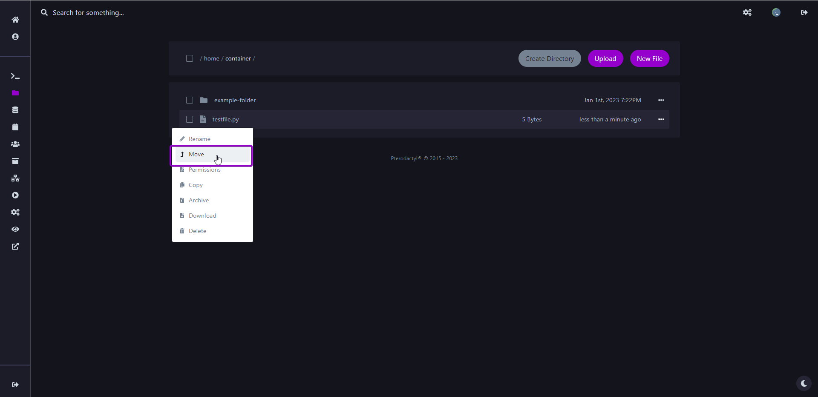Return to the server list home icon
Image resolution: width=818 pixels, height=397 pixels.
click(x=15, y=19)
